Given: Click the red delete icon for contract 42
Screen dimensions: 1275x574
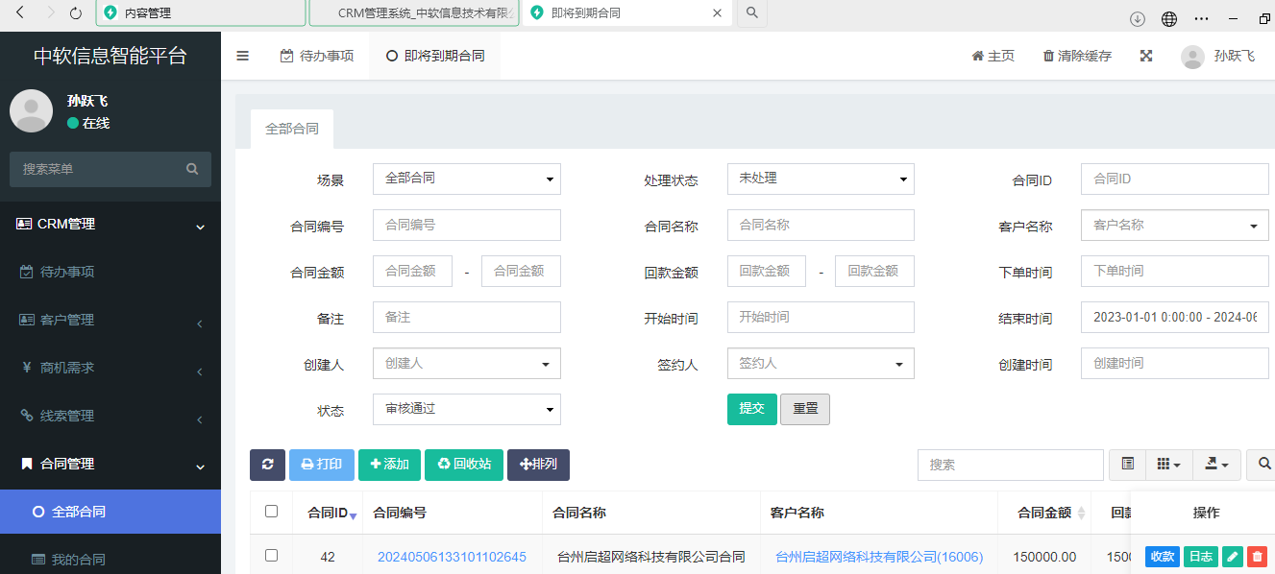Looking at the screenshot, I should coord(1257,557).
